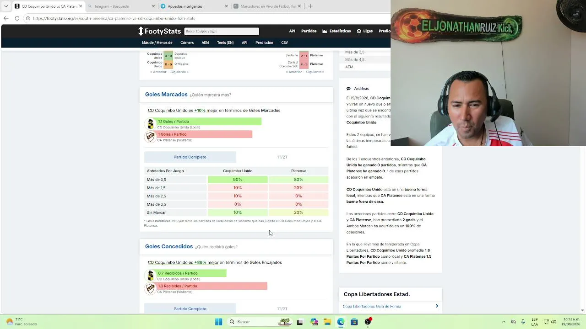Open the weather widget showing 31°C
The width and height of the screenshot is (586, 329).
click(22, 322)
